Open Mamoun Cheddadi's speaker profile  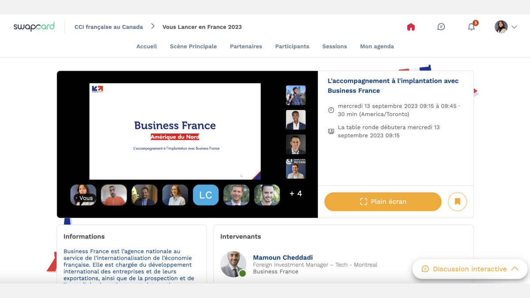pyautogui.click(x=283, y=257)
